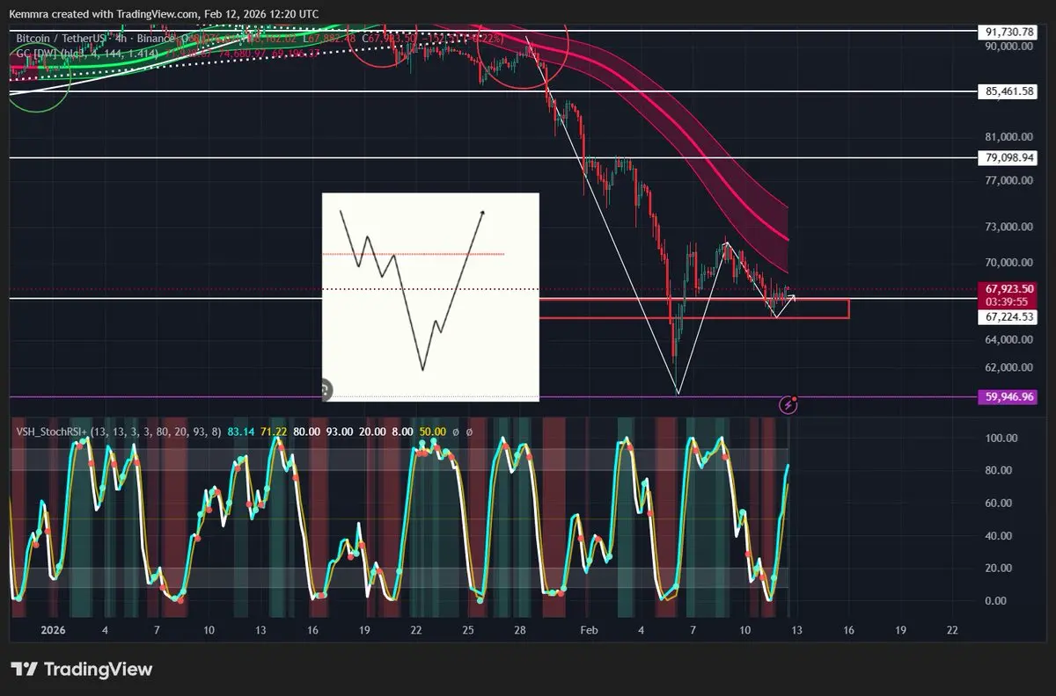Click the 77,000.00 price axis tick
The width and height of the screenshot is (1056, 696).
coord(1008,180)
